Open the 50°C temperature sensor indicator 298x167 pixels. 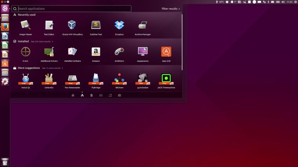(x=220, y=2)
